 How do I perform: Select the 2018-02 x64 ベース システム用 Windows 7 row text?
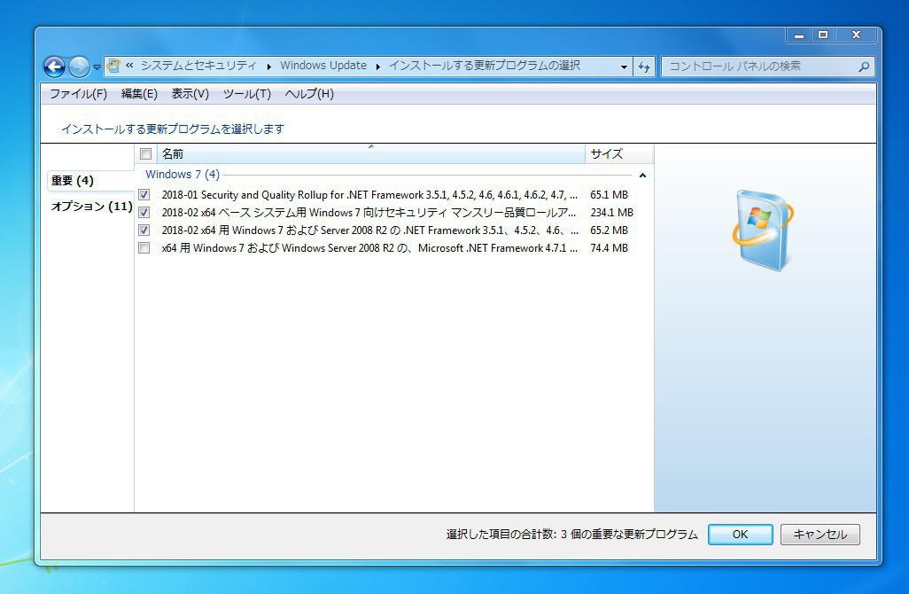[x=369, y=213]
